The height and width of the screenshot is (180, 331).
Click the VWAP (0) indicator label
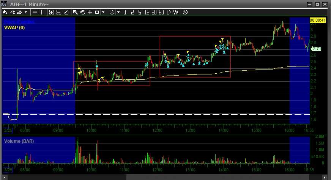point(14,28)
